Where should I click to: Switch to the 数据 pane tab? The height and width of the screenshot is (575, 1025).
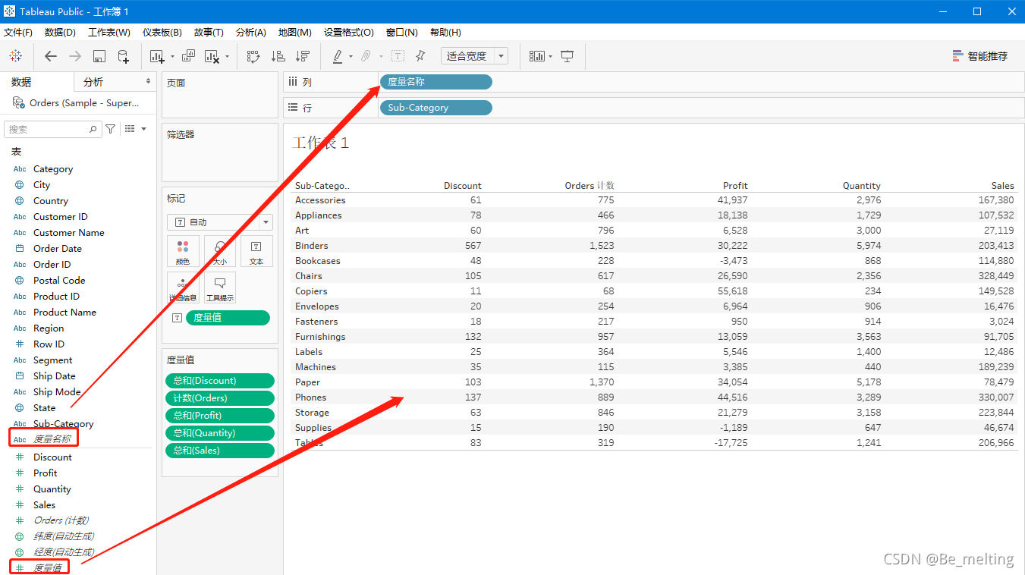point(21,82)
